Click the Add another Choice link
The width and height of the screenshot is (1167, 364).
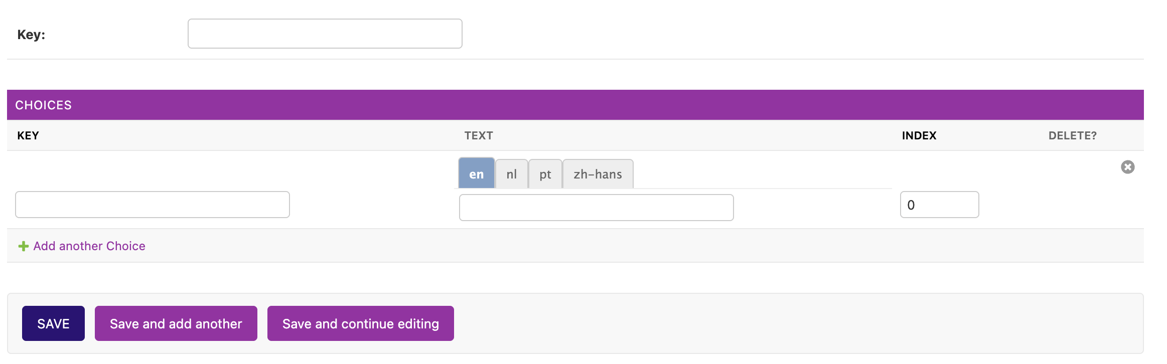[x=89, y=246]
